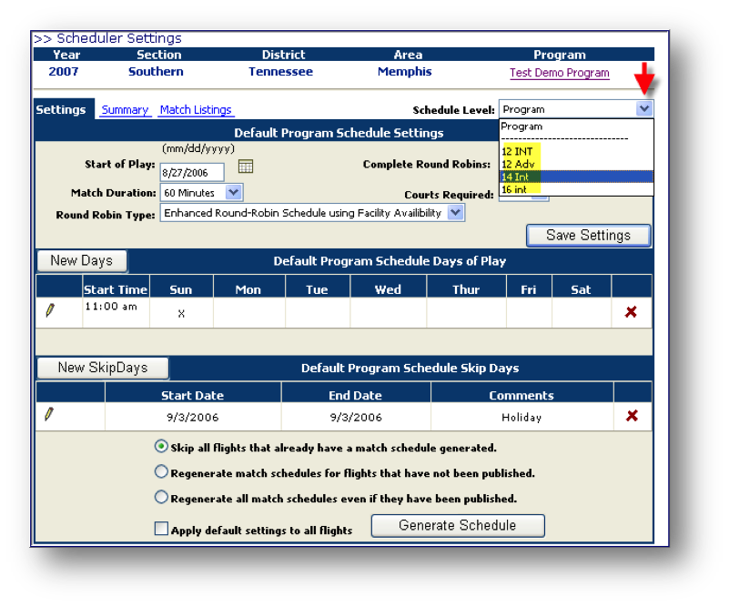Choose Program in Schedule Level list

(x=576, y=126)
